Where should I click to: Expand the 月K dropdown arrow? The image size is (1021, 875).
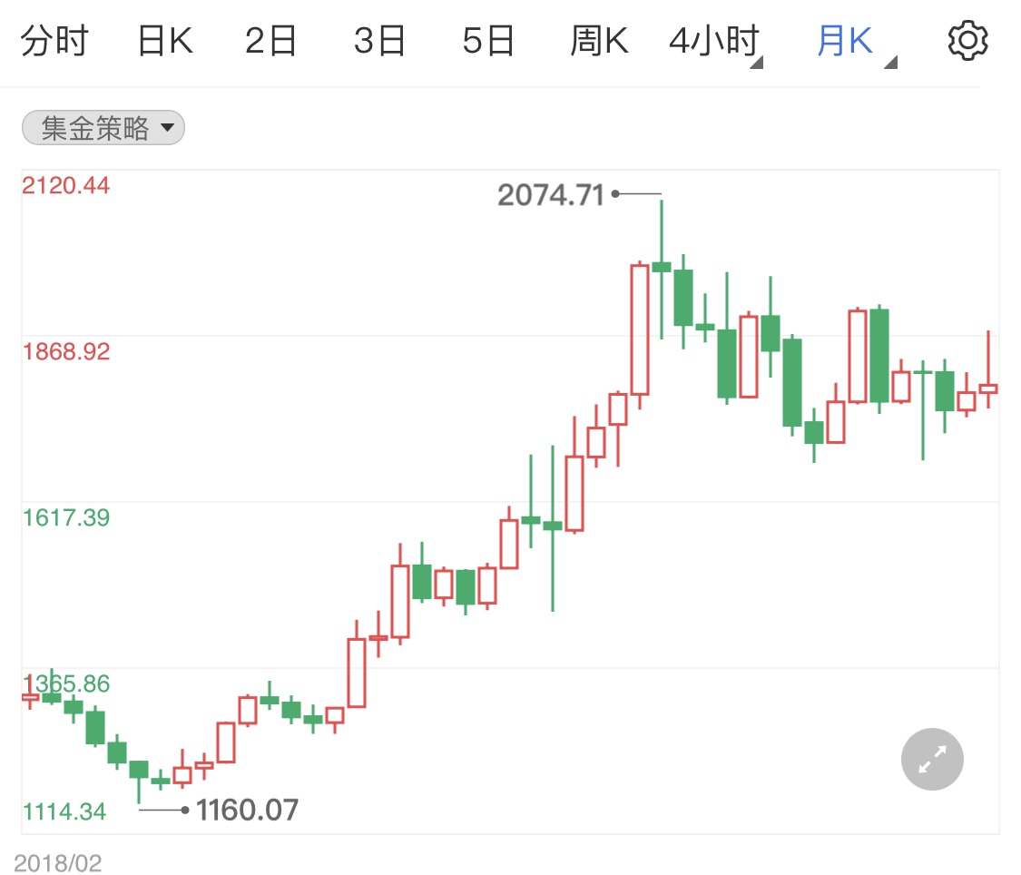(x=891, y=63)
